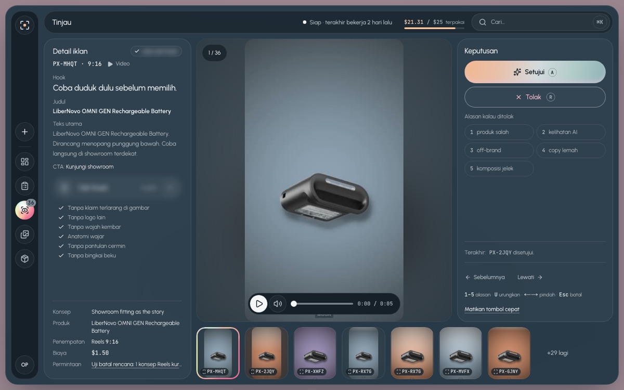
Task: Open the "Uji batal rencana" request link
Action: click(x=136, y=364)
